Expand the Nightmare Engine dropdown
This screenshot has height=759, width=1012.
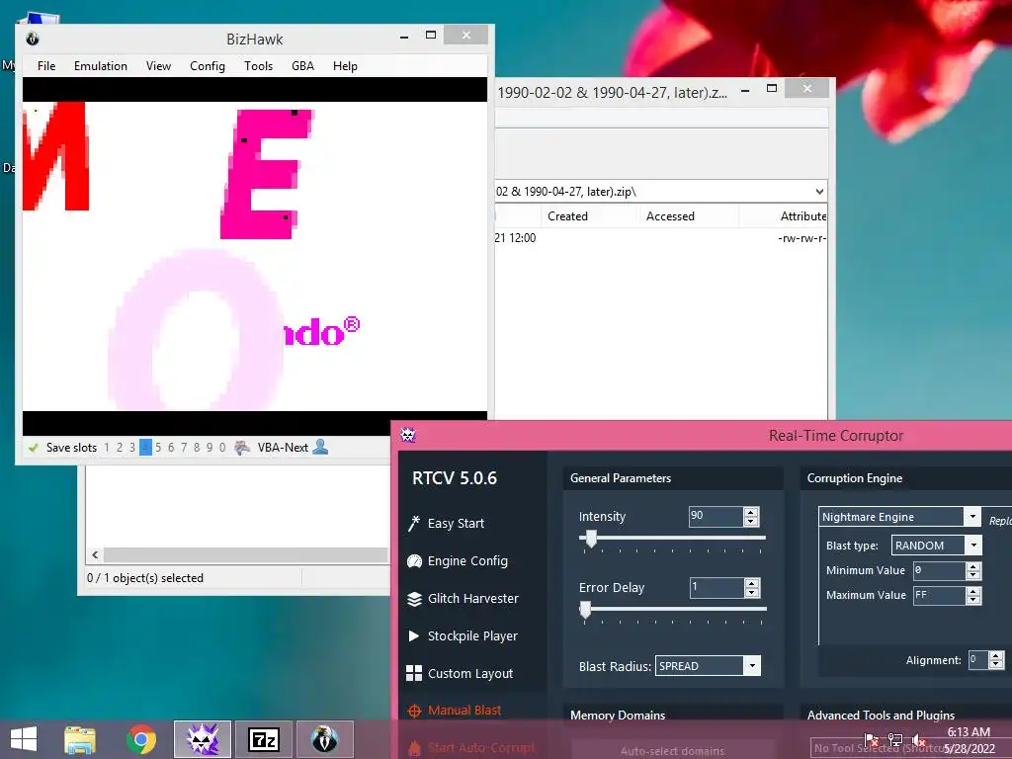pos(972,516)
